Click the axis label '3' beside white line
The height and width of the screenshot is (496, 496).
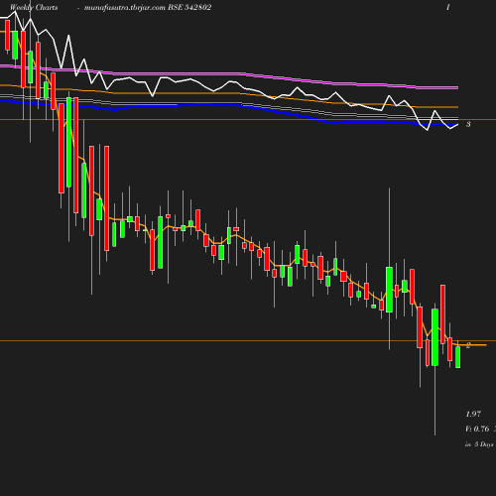tap(468, 124)
